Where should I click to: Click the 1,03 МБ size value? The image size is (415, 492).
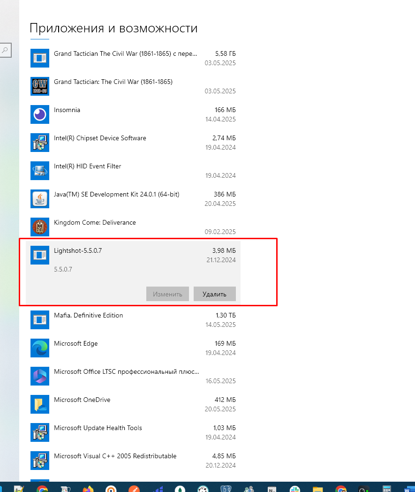225,428
